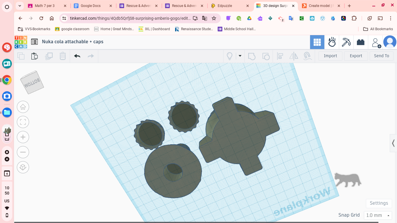This screenshot has width=397, height=223.
Task: Expand the collapsed shapes panel chevron
Action: (393, 143)
